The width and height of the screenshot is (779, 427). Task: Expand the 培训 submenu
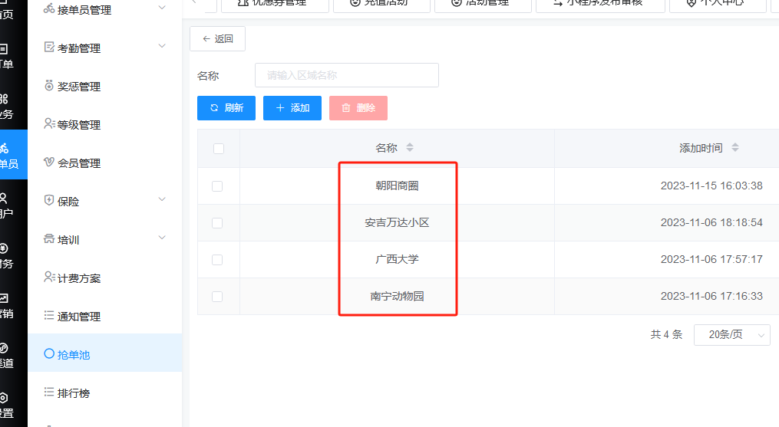[x=162, y=238]
